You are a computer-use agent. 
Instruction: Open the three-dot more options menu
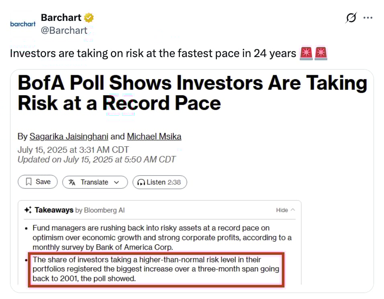tap(368, 18)
